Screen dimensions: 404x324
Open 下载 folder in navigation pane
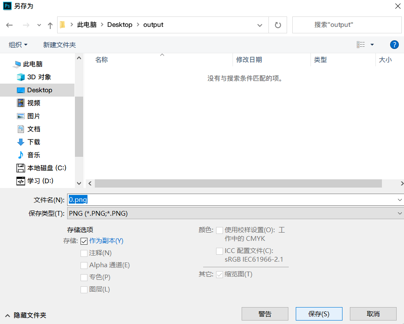34,142
